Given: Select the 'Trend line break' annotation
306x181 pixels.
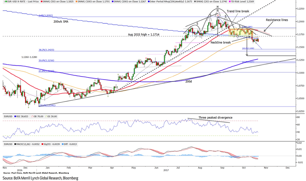Looking at the screenshot, I should point(238,12).
